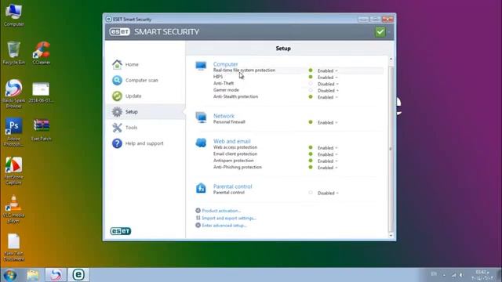Click the Email client protection status dot
The height and width of the screenshot is (282, 502).
pyautogui.click(x=311, y=154)
